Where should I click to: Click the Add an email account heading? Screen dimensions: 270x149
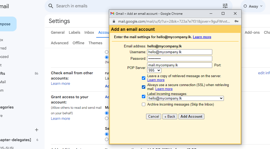133,29
